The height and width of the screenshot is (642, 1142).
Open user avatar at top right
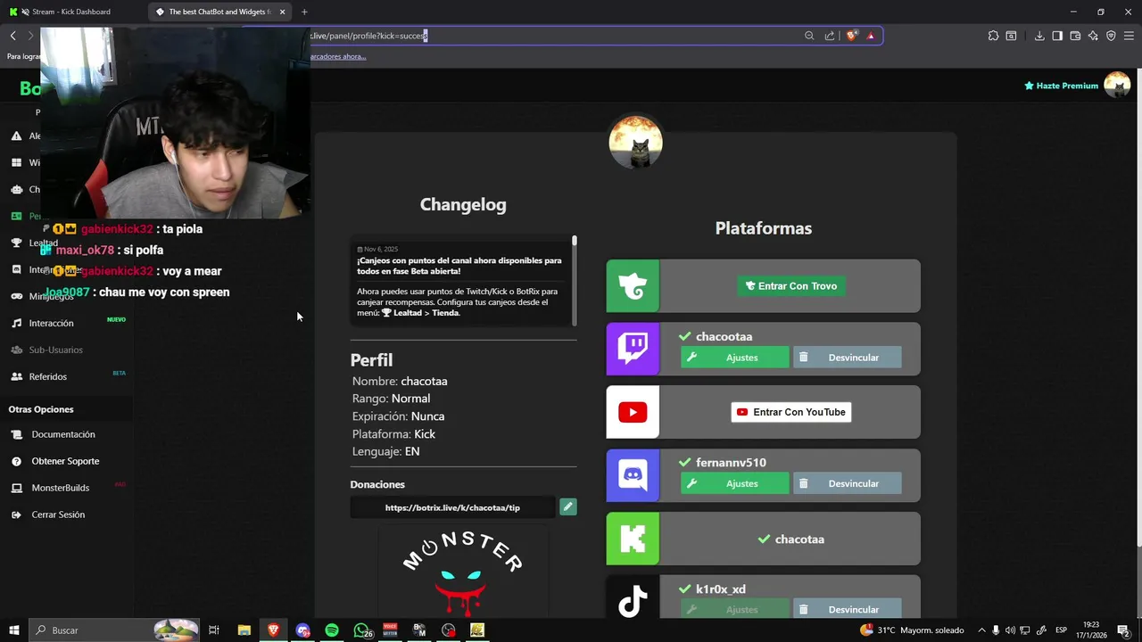[x=1117, y=85]
